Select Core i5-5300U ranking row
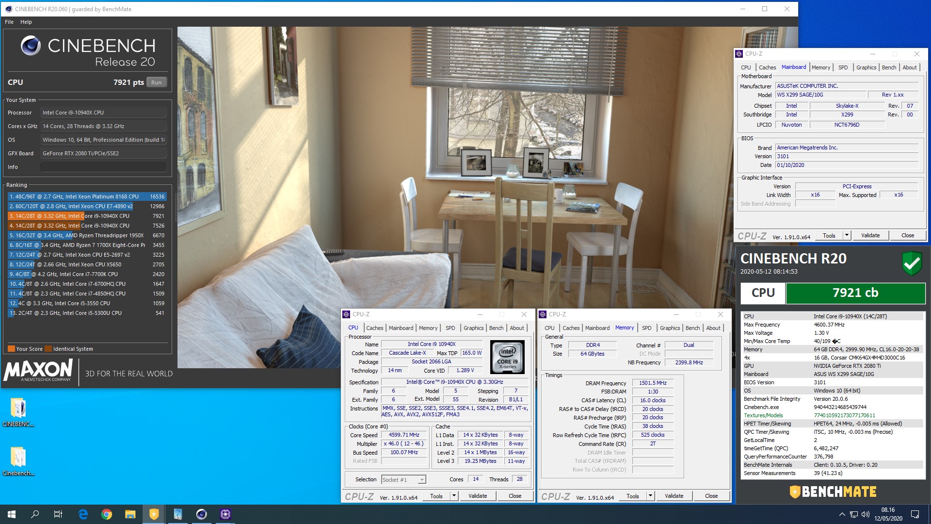This screenshot has width=931, height=524. tap(87, 313)
